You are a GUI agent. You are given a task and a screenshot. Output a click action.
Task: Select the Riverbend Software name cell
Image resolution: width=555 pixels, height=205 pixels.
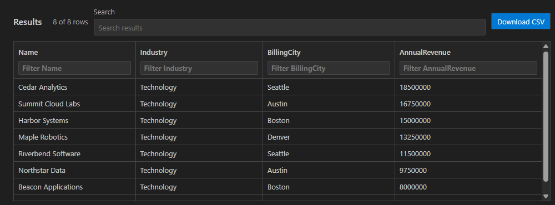pyautogui.click(x=74, y=153)
